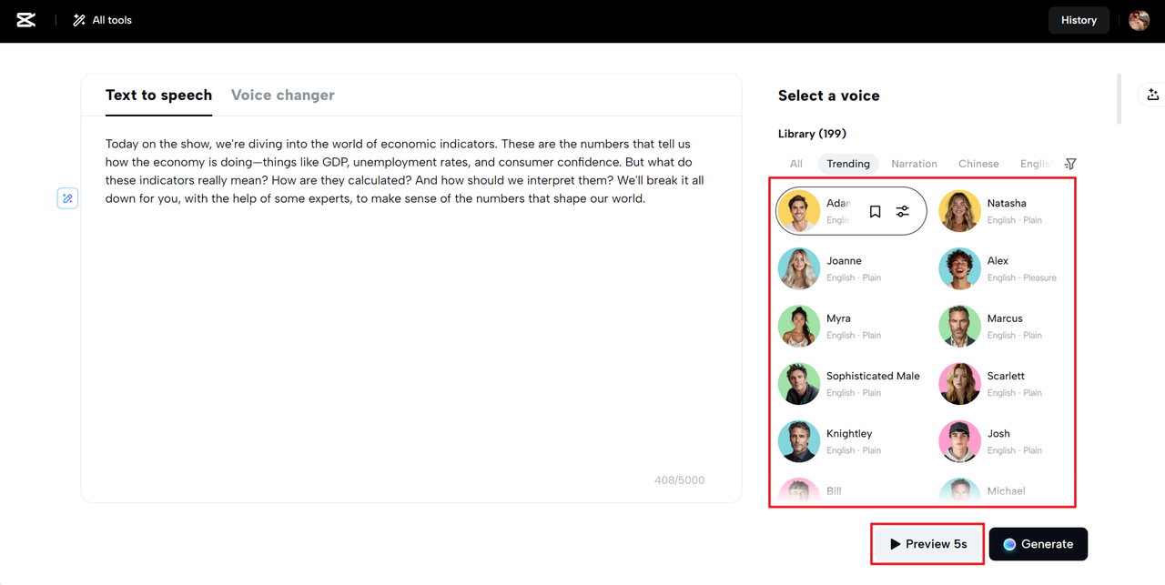Choose the Marcus voice avatar
This screenshot has width=1165, height=585.
coord(959,326)
